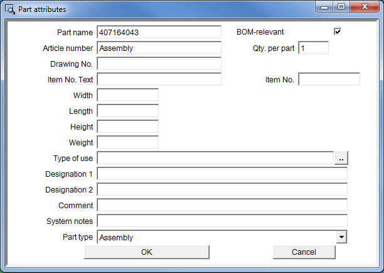Toggle the BOM-relevant checkbox

point(338,32)
